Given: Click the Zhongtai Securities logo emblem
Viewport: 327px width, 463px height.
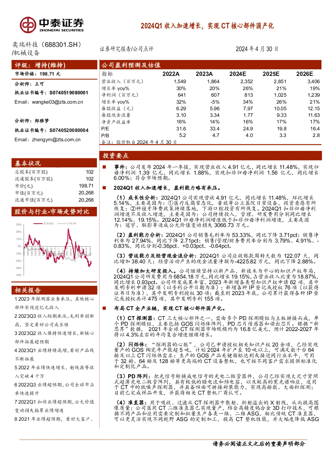Looking at the screenshot, I should pyautogui.click(x=28, y=25).
